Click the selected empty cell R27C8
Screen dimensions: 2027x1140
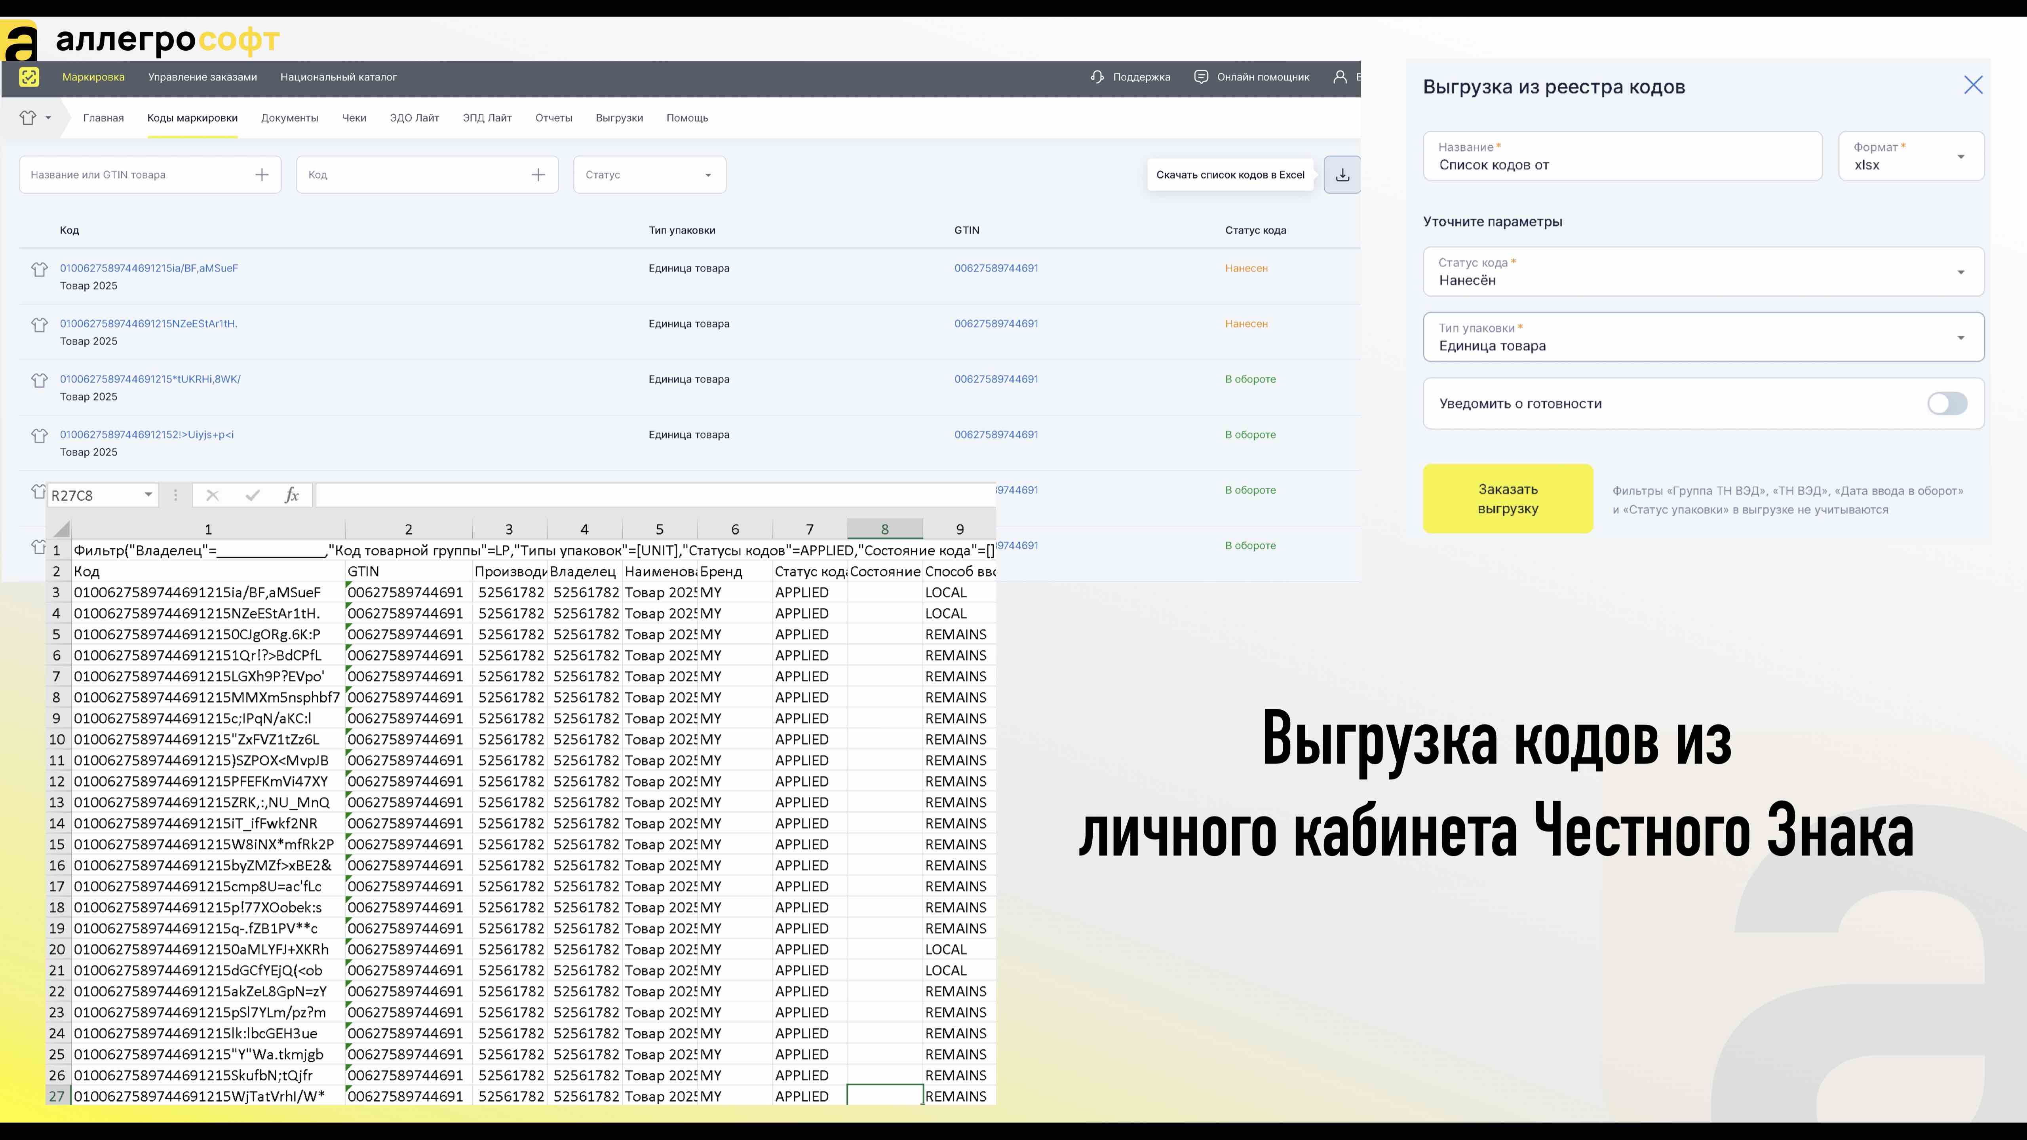pos(884,1096)
